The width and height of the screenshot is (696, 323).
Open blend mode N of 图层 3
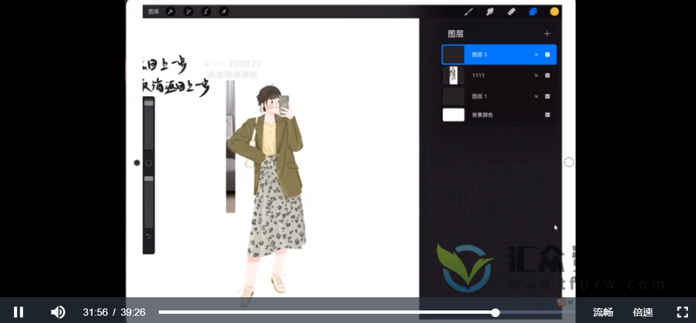536,55
